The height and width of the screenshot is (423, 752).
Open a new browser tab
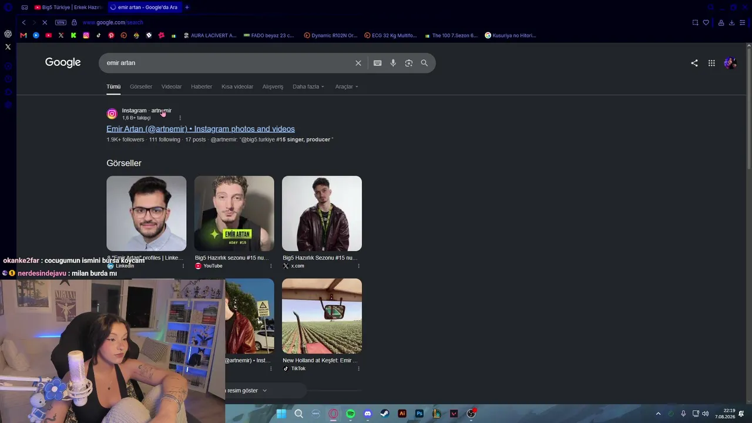(187, 7)
